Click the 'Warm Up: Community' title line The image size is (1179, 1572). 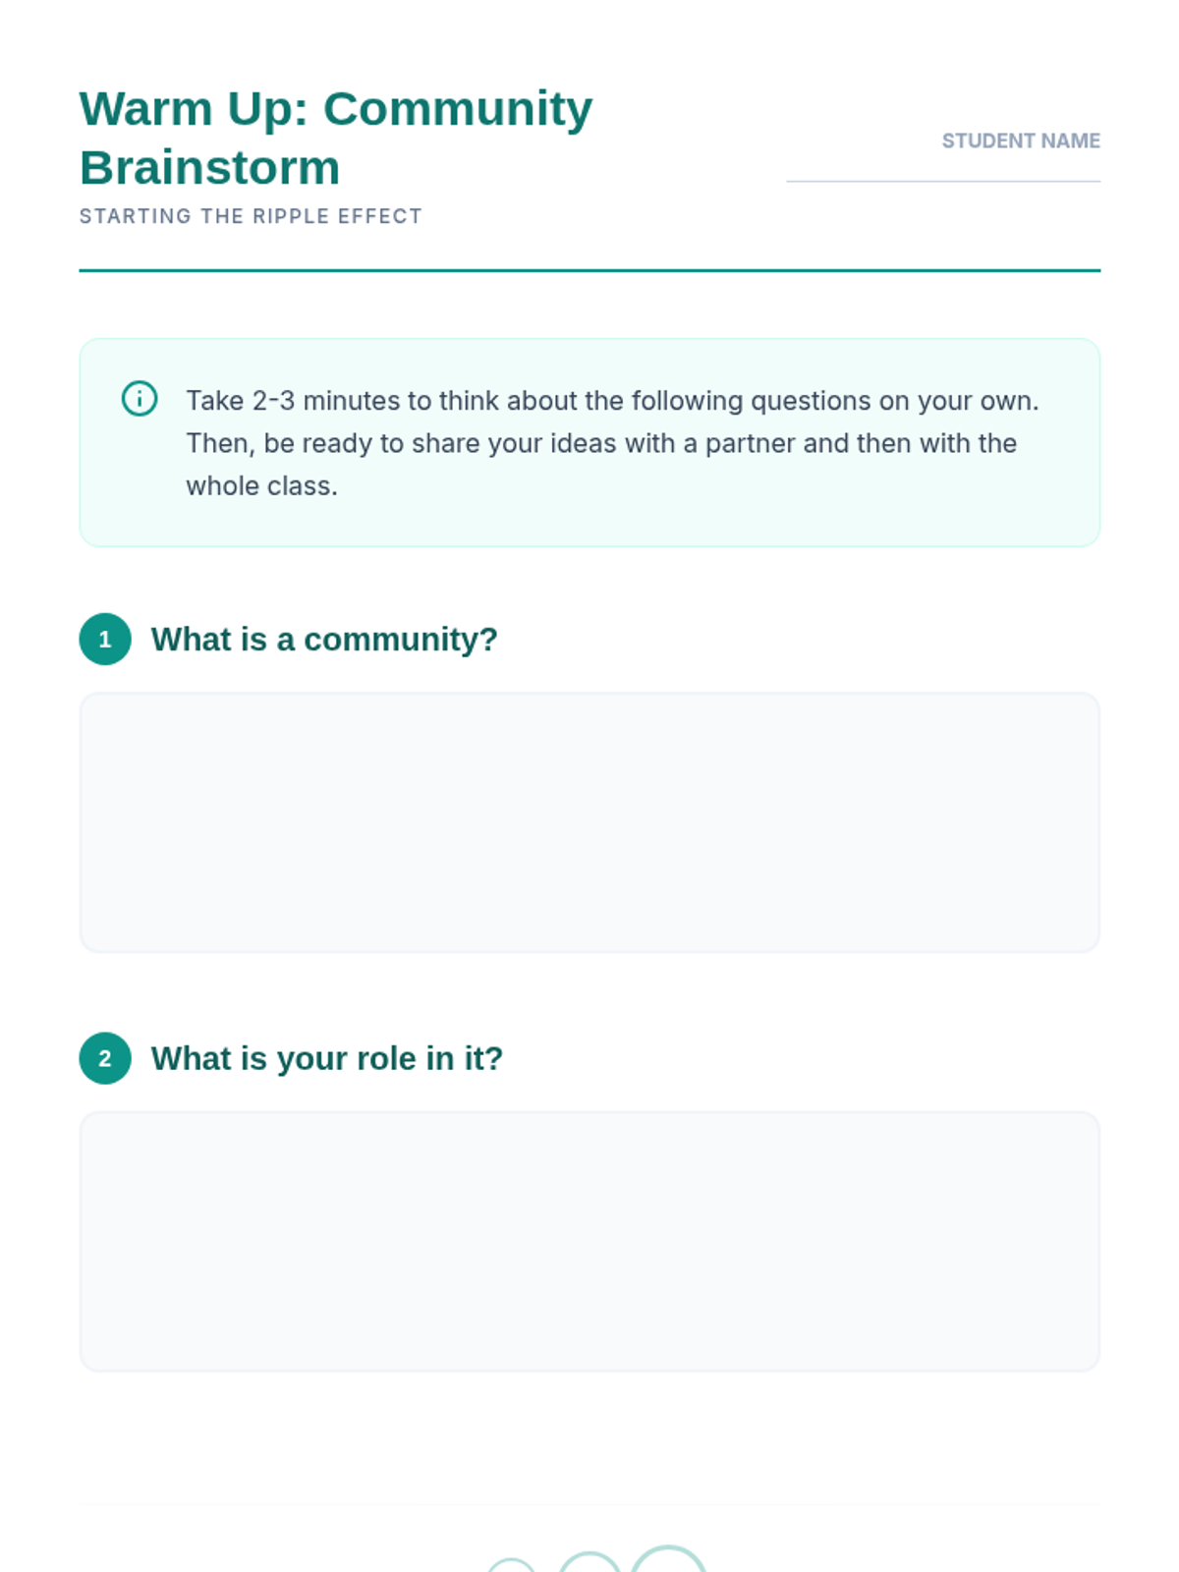click(x=336, y=109)
